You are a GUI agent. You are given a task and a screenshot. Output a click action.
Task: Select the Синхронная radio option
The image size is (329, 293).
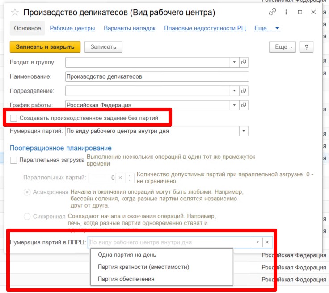[27, 217]
